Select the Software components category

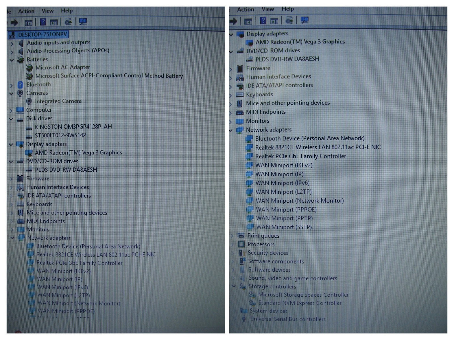click(276, 262)
